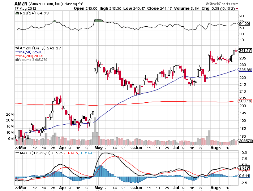Click the 235 price axis label
Image resolution: width=253 pixels, height=191 pixels.
243,58
